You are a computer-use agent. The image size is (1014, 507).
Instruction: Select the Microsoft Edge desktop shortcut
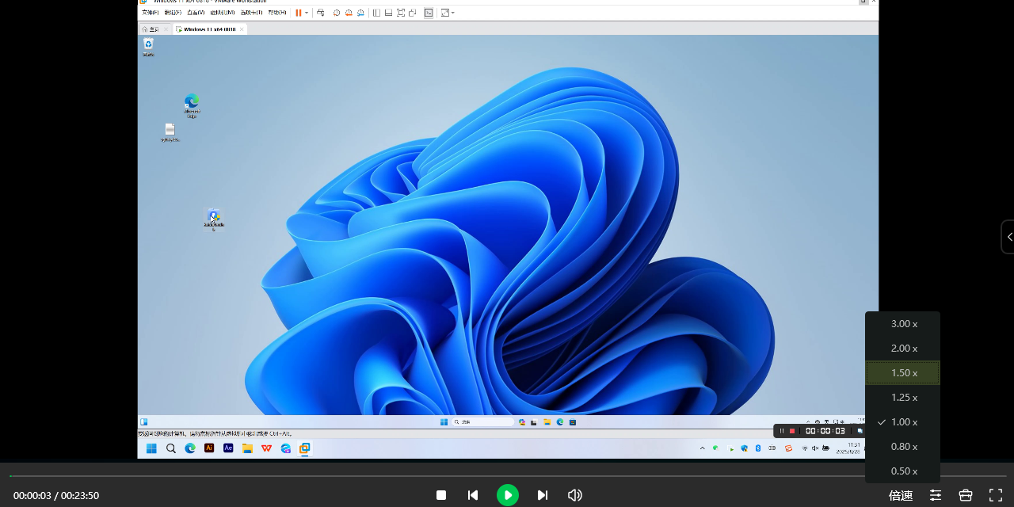tap(192, 105)
